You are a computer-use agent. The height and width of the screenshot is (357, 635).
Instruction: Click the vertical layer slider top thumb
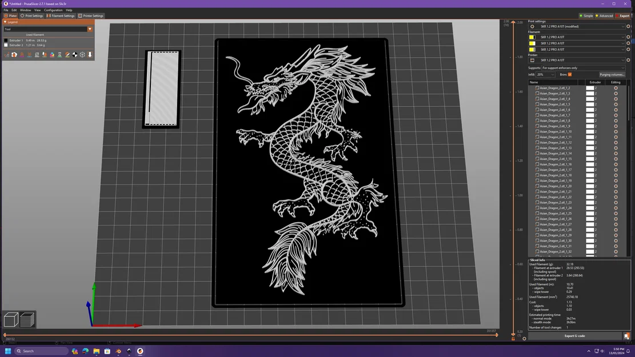point(513,22)
